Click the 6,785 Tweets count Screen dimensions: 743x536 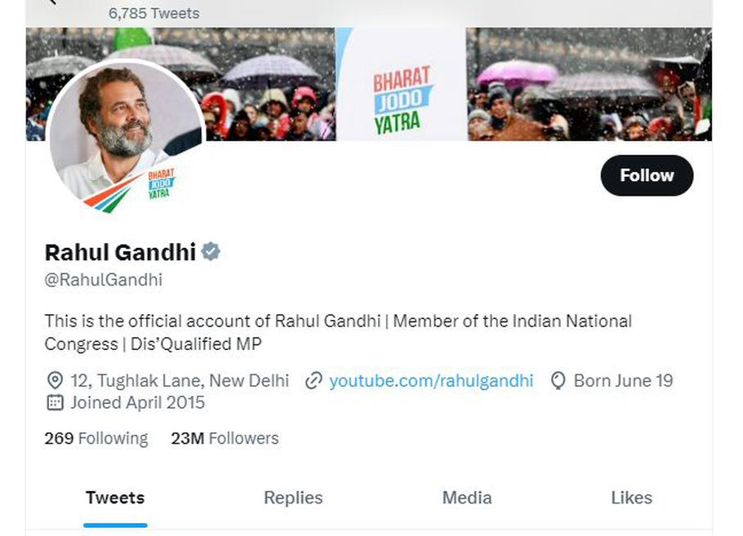[x=153, y=13]
